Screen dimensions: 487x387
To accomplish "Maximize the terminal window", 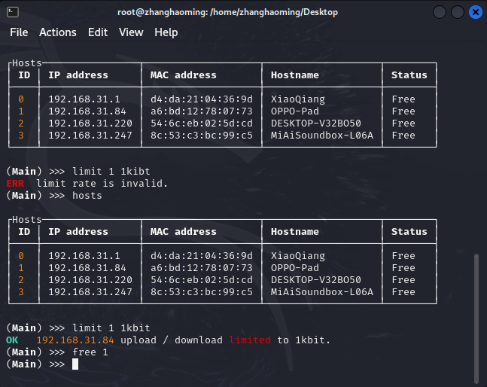I will pos(457,12).
